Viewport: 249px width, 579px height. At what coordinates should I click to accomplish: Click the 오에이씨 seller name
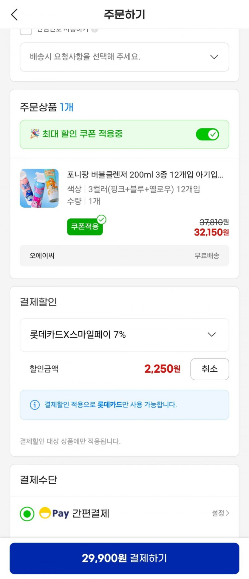point(42,256)
